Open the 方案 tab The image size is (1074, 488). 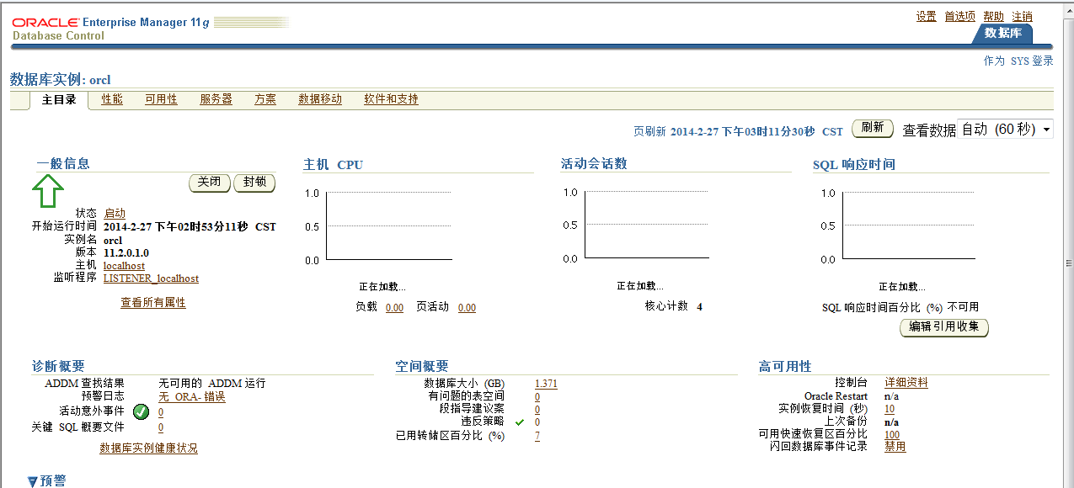265,99
